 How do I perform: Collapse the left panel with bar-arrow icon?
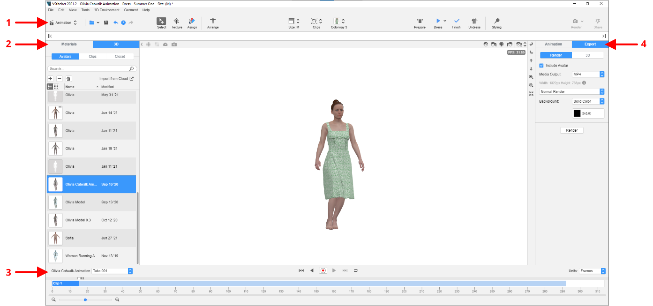50,36
